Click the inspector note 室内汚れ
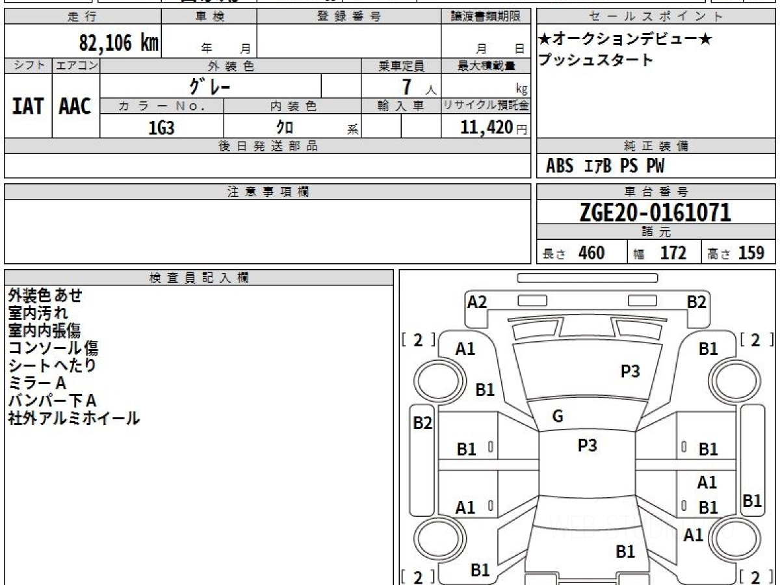The height and width of the screenshot is (585, 780). coord(38,313)
